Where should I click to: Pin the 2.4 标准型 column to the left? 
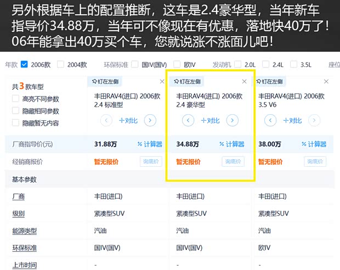105,82
